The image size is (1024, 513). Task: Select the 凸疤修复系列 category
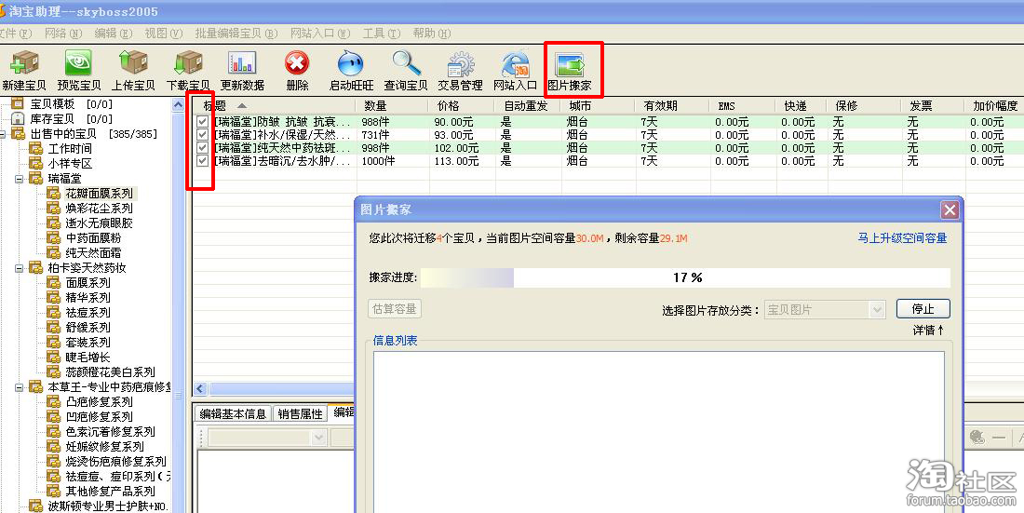click(100, 401)
